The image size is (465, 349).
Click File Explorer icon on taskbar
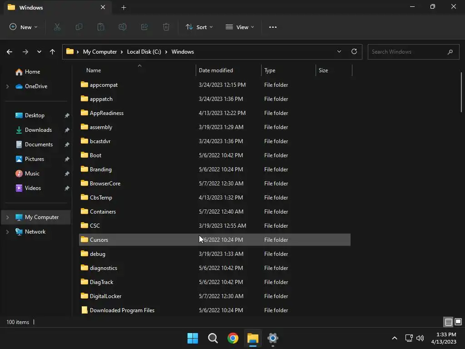click(x=253, y=338)
